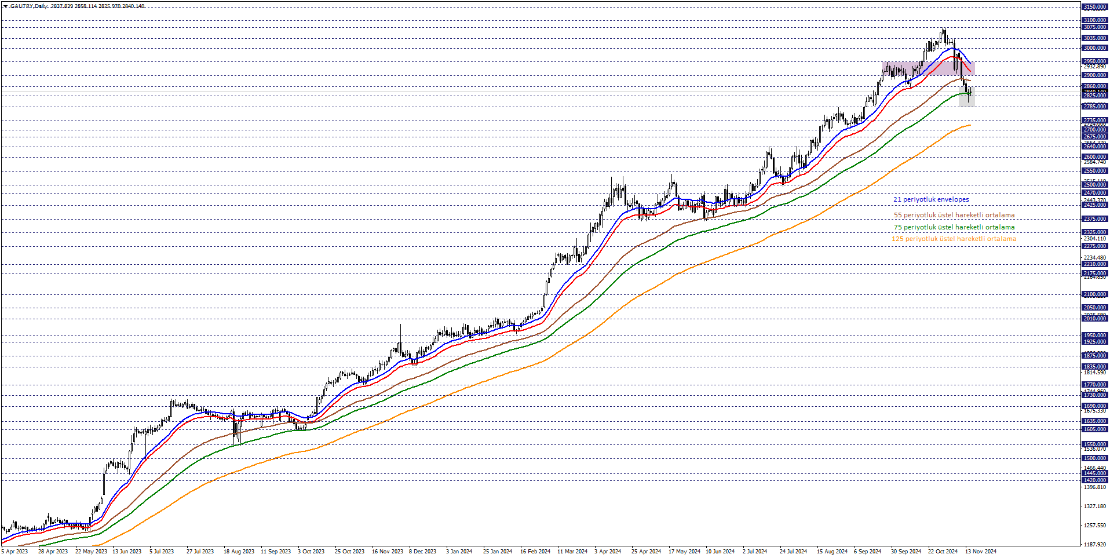This screenshot has width=1110, height=558.
Task: Click the '13 Nov 2024' date on time axis
Action: (981, 552)
